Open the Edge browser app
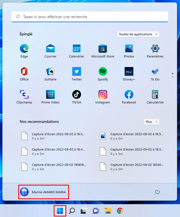 (24, 51)
